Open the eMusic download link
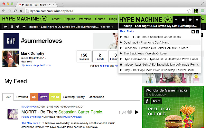This screenshot has width=206, height=128. (66, 117)
